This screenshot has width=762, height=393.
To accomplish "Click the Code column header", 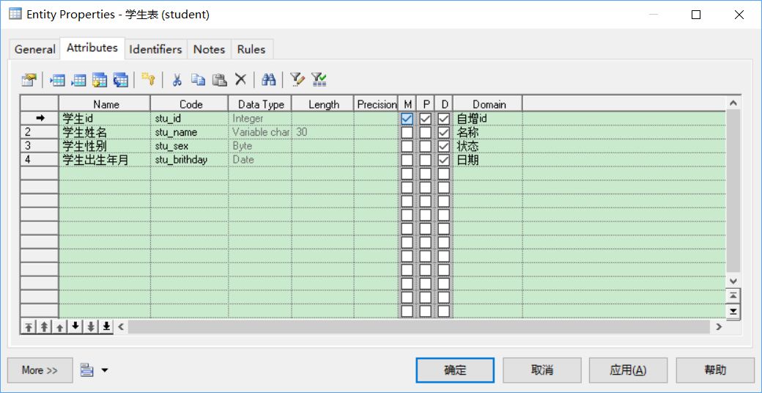I will click(x=190, y=104).
